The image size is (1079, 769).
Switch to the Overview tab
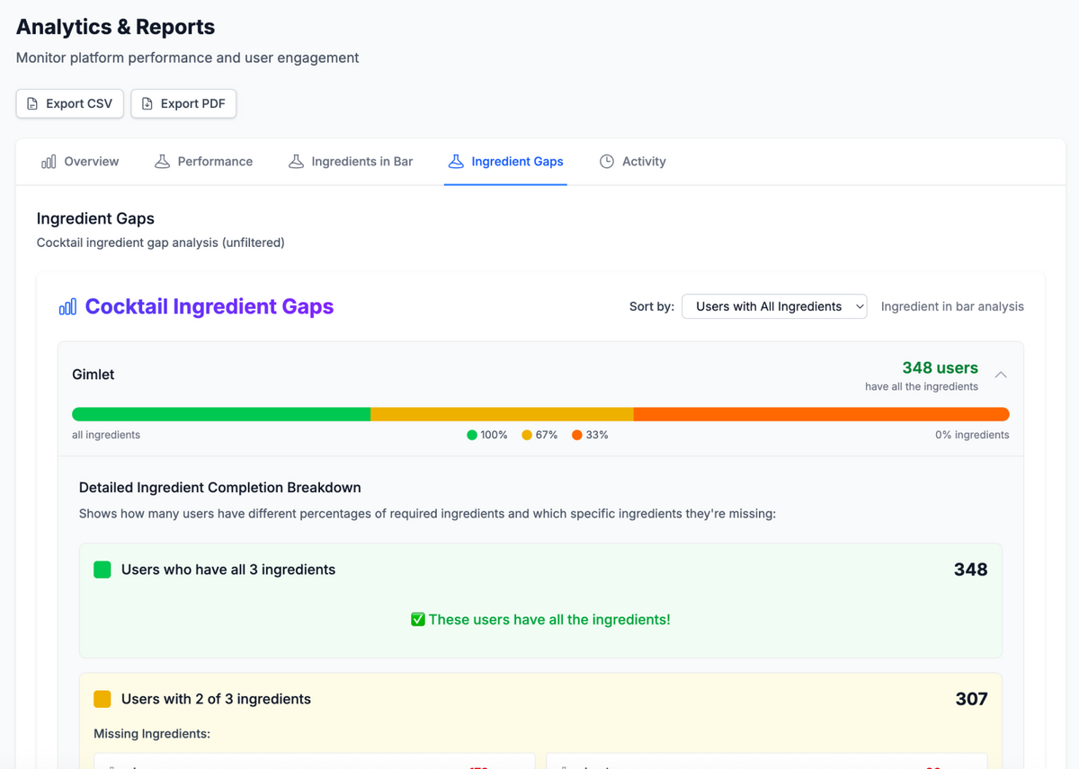[80, 162]
